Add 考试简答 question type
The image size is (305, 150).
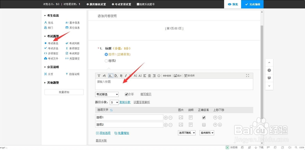point(73,53)
